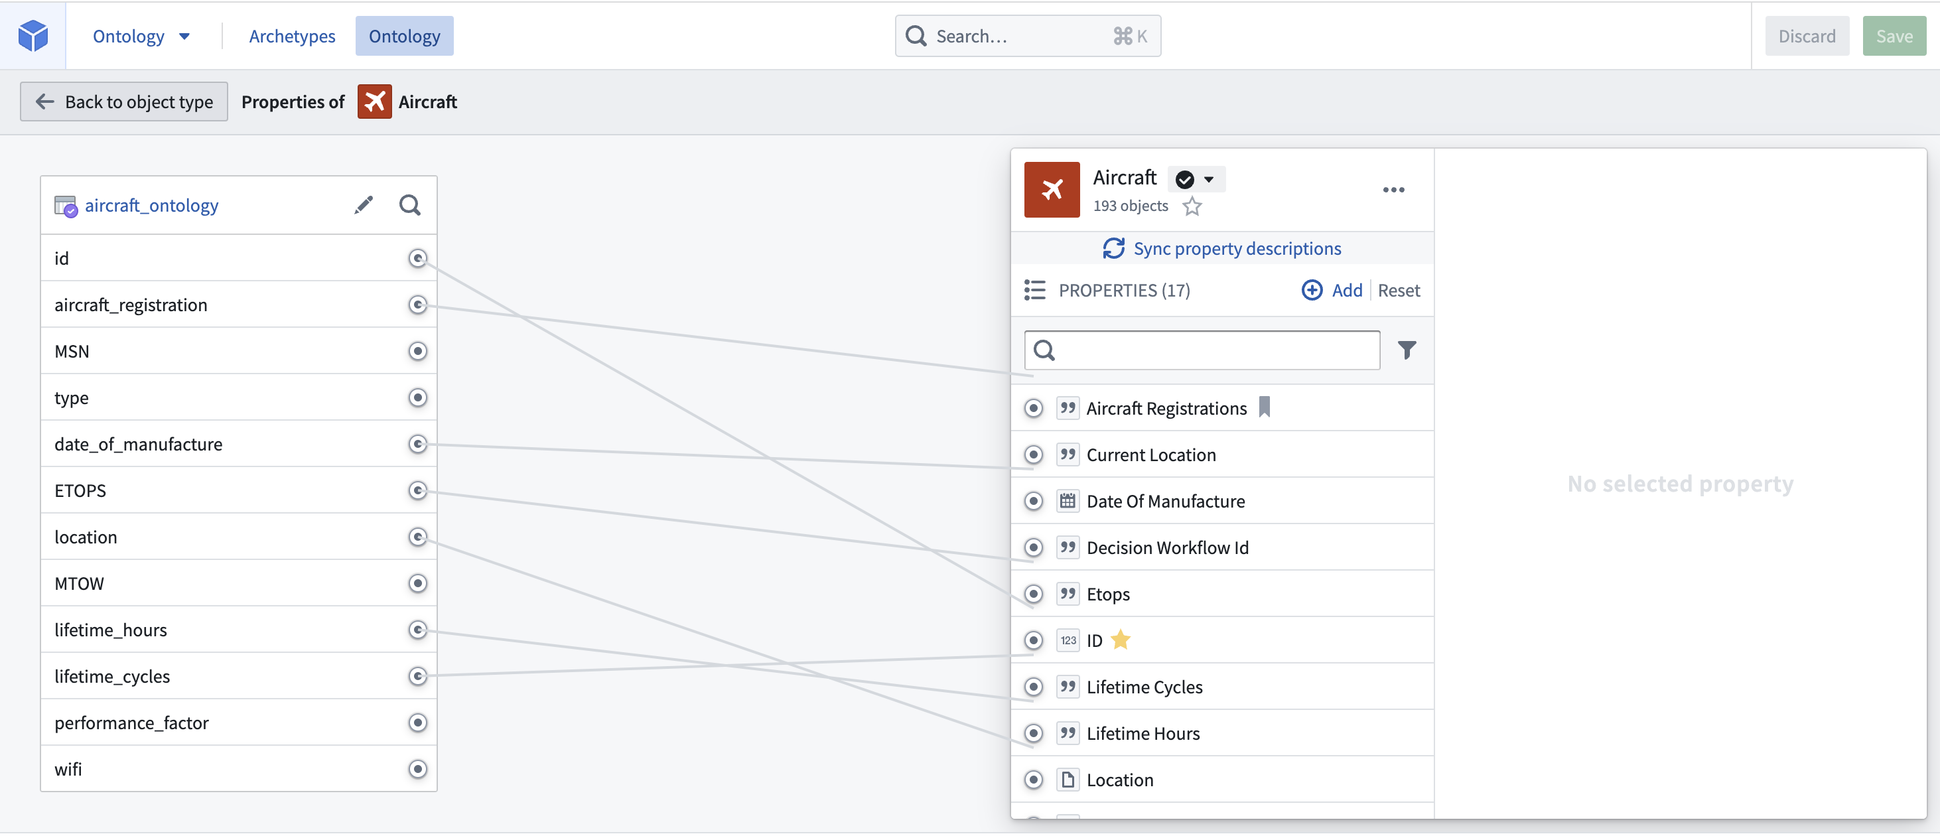
Task: Edit aircraft_ontology with the pencil icon
Action: [364, 205]
